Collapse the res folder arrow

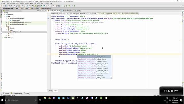click(x=5, y=26)
